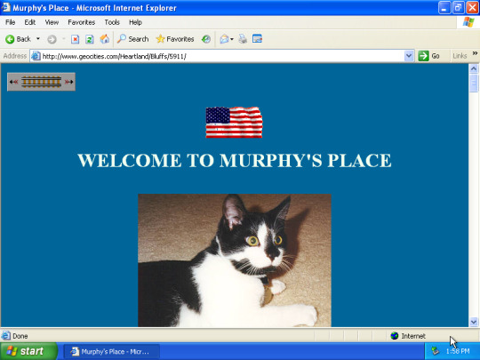Click the IE icon in title bar
Image resolution: width=480 pixels, height=360 pixels.
pyautogui.click(x=6, y=7)
